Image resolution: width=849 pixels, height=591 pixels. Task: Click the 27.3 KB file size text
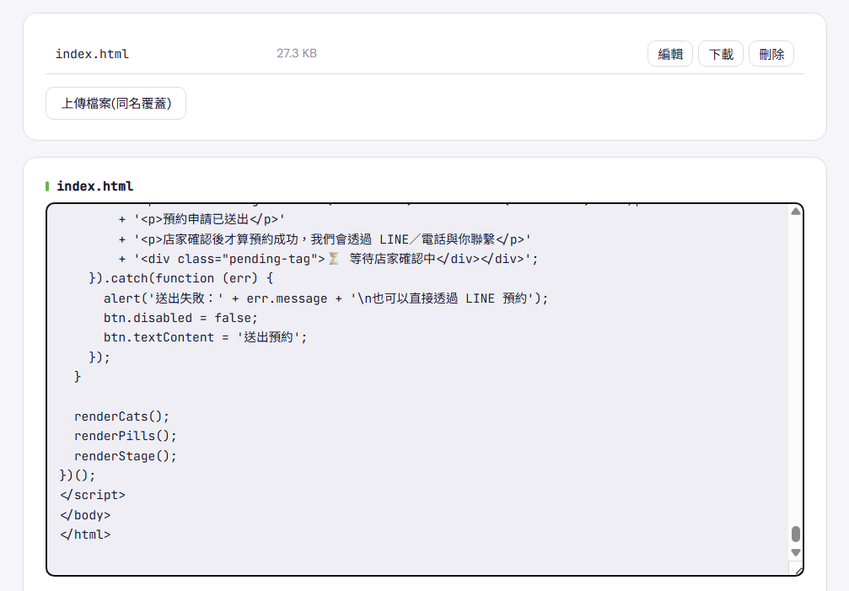pyautogui.click(x=297, y=53)
